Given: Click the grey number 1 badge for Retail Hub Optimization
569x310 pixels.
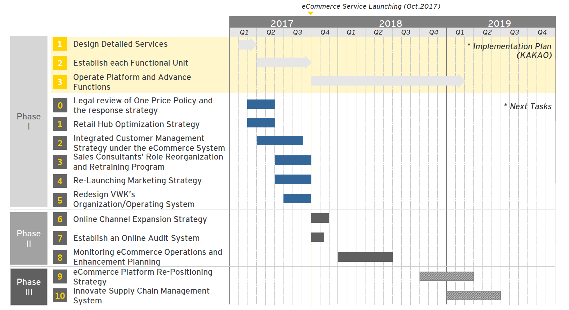Looking at the screenshot, I should click(60, 124).
